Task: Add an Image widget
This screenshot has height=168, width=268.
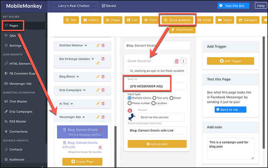Action: pos(113,20)
